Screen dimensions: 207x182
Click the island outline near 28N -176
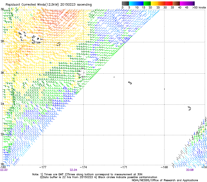point(58,44)
